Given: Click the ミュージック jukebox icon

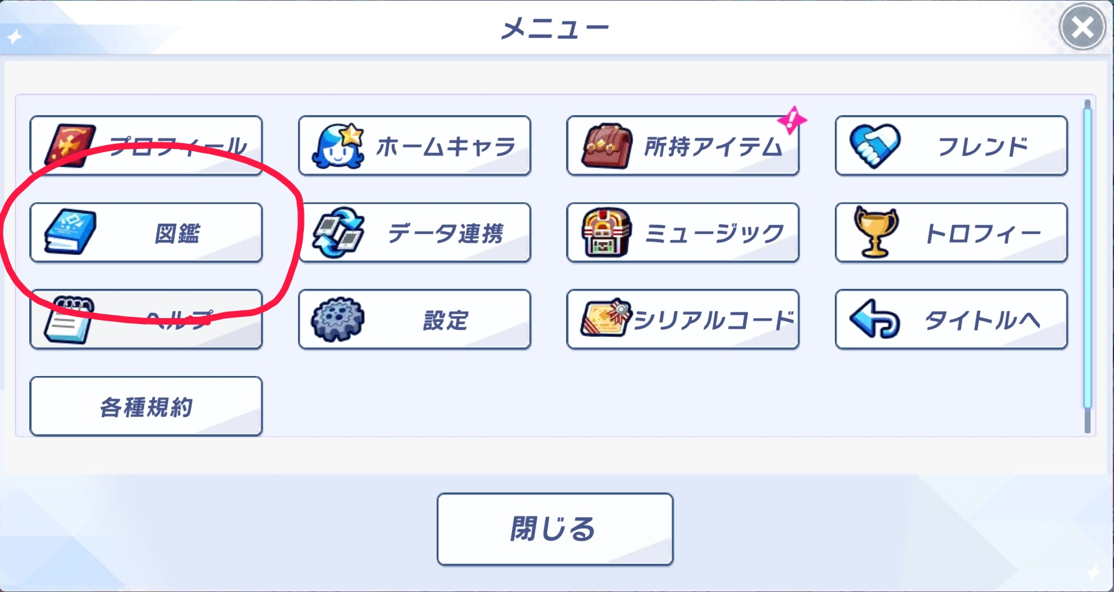Looking at the screenshot, I should tap(606, 233).
